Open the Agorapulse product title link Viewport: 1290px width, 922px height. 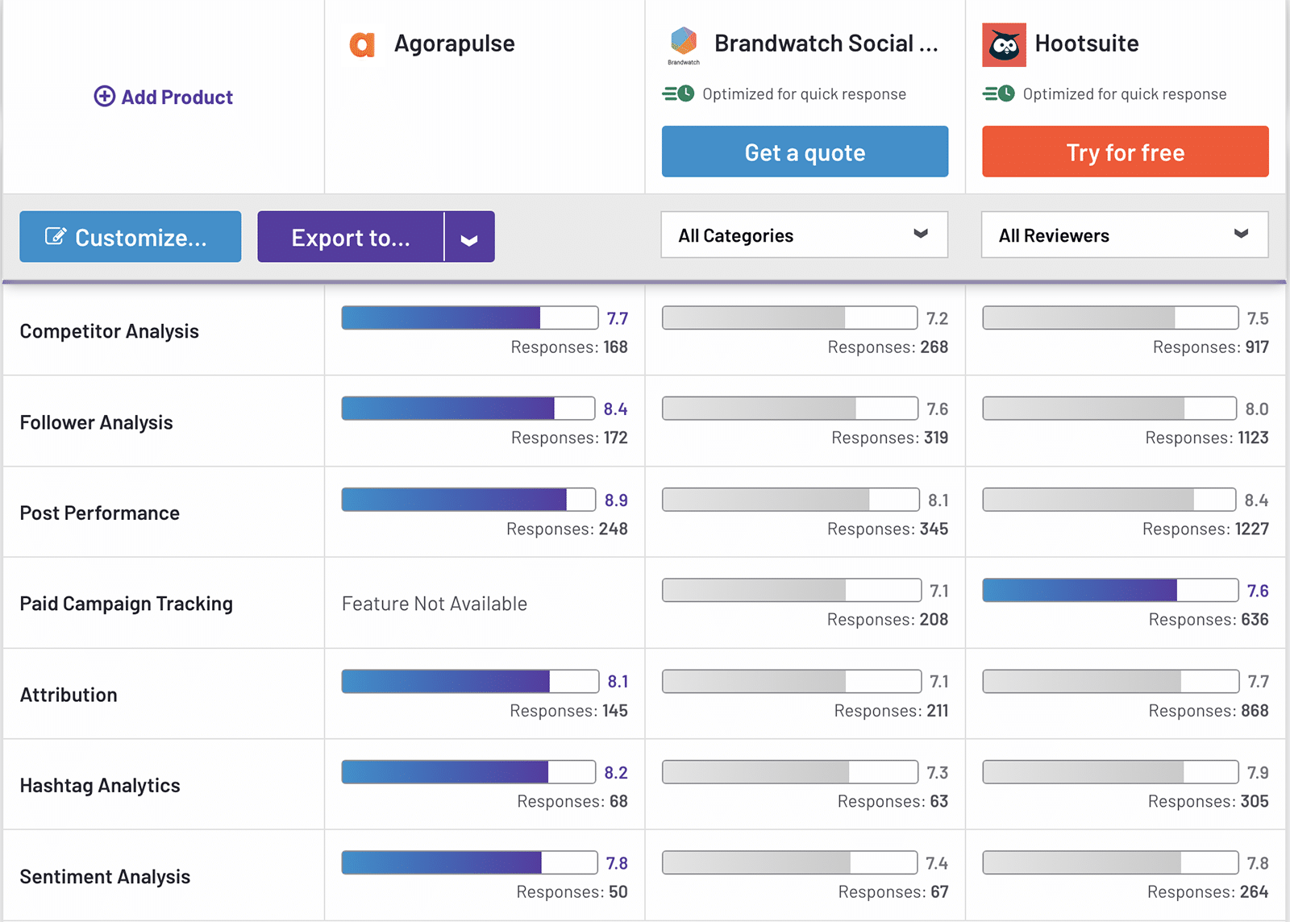coord(454,44)
